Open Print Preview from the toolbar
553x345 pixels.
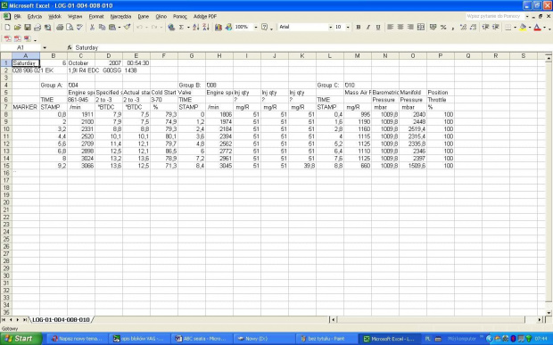[x=70, y=27]
